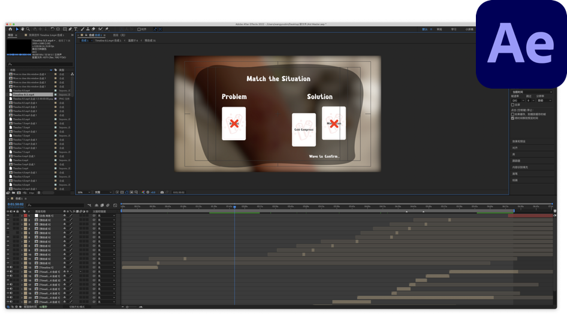Image resolution: width=567 pixels, height=315 pixels.
Task: Expand layer 20 properties arrow
Action: (x=22, y=298)
